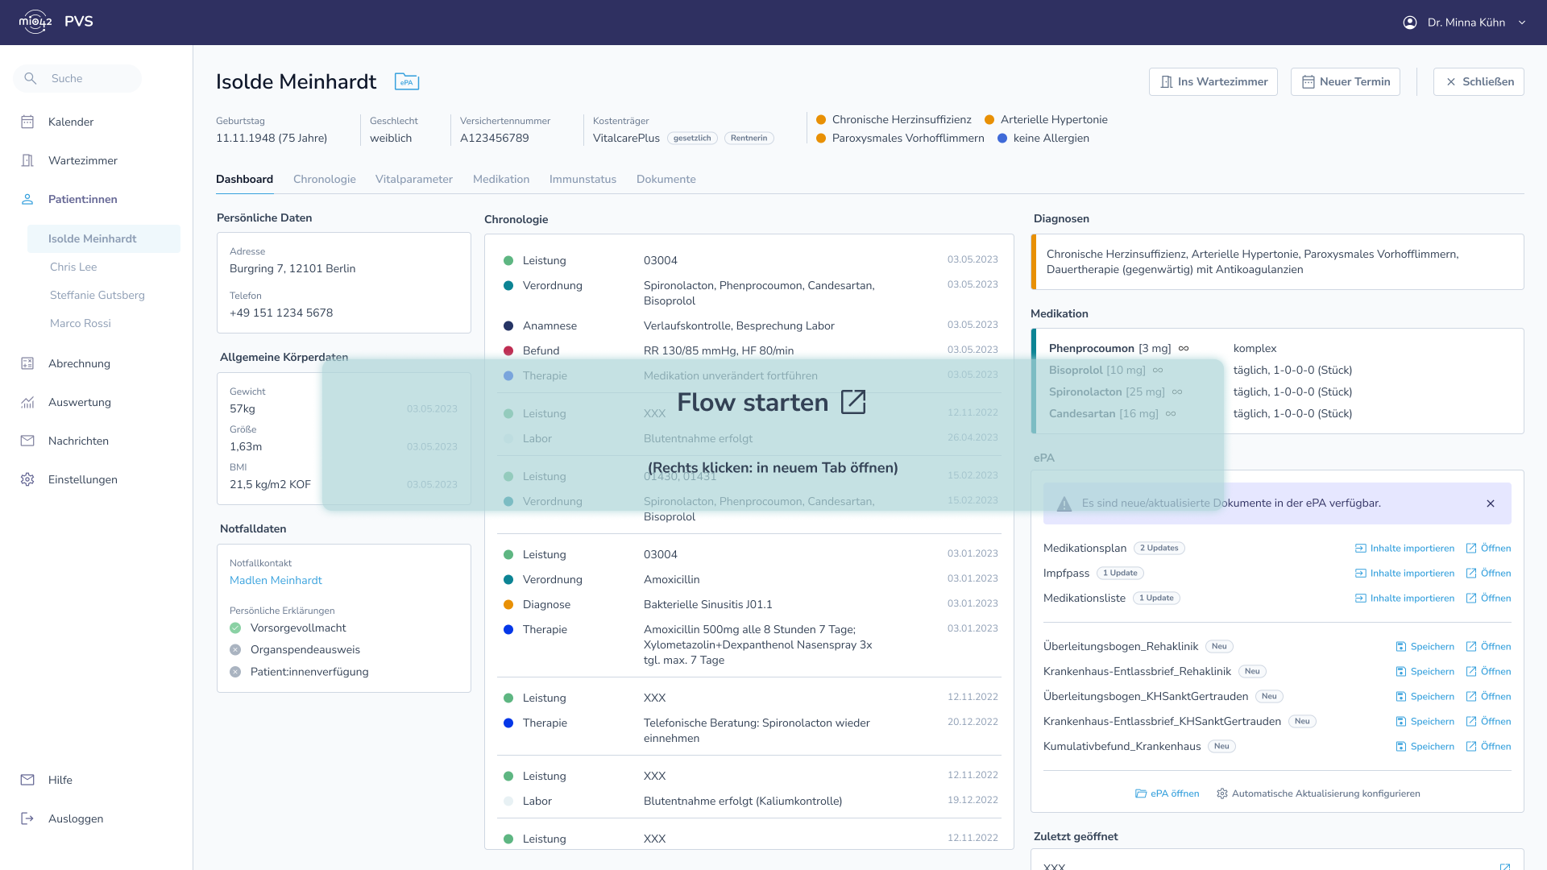Click the Vorsorgevollmacht green check status
Screen dimensions: 1547x870
235,628
